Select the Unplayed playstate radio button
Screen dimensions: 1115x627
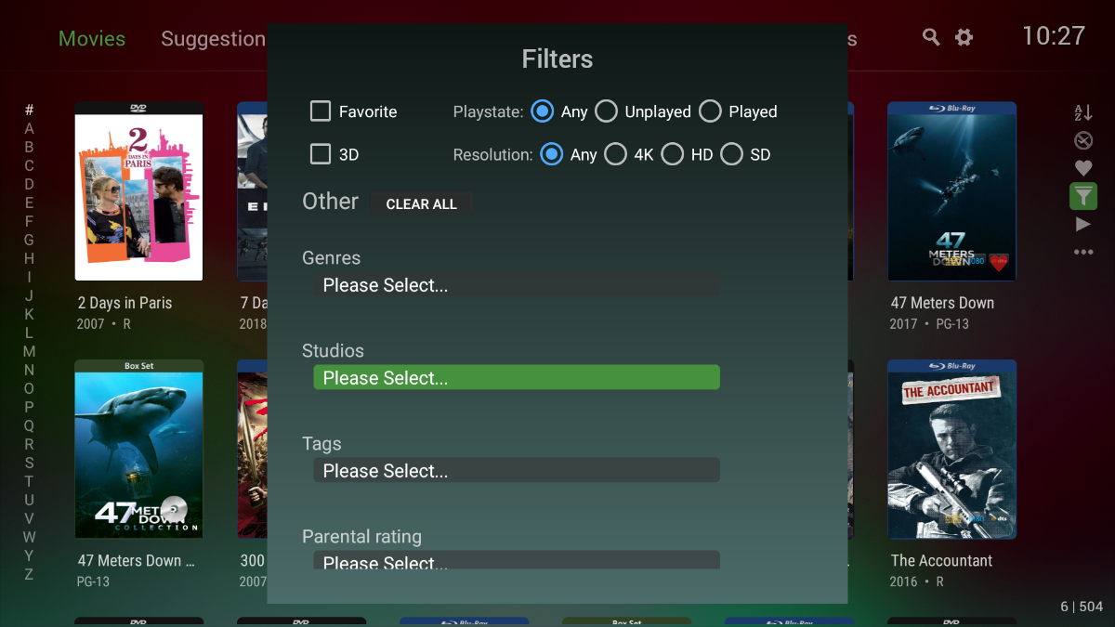coord(607,111)
